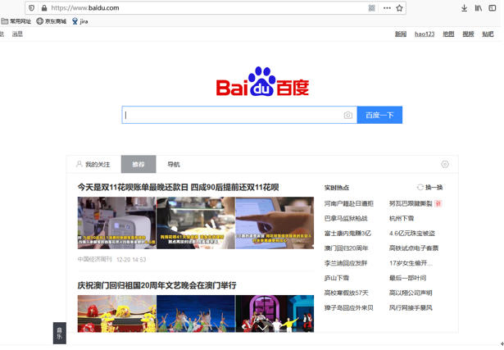Open the 贴吧 link
This screenshot has height=350, width=504.
[488, 34]
